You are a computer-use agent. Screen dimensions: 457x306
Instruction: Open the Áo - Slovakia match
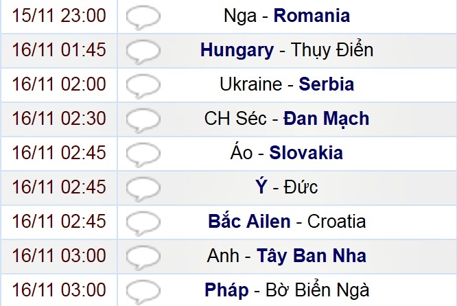pos(287,153)
